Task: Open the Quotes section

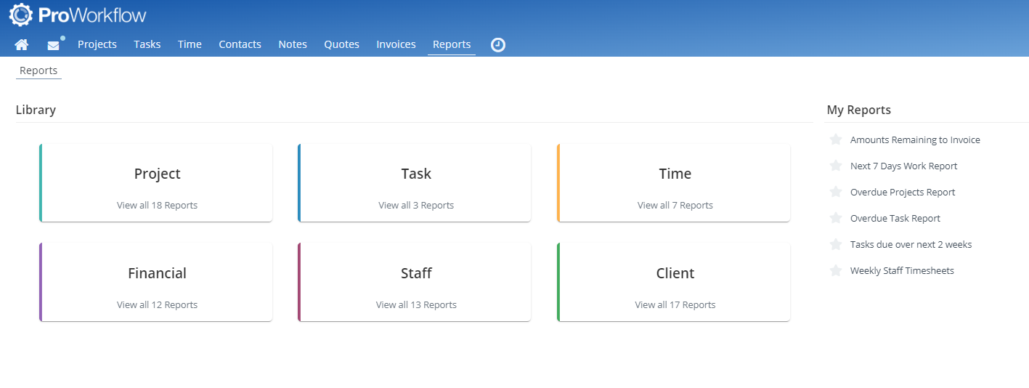Action: (341, 44)
